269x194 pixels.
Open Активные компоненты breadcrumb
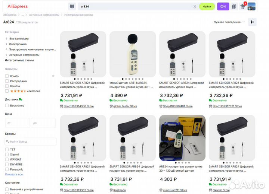[44, 15]
